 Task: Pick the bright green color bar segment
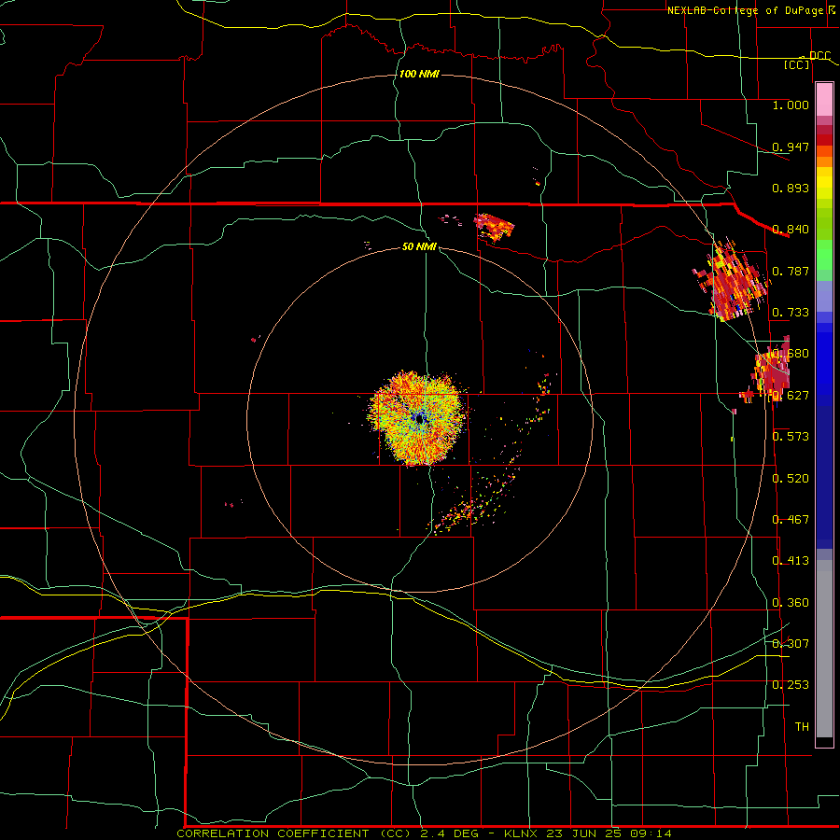click(824, 255)
